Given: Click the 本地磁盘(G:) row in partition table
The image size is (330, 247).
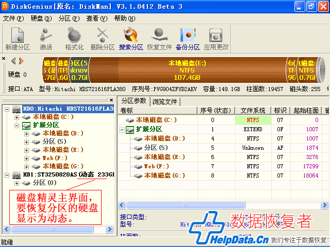Looking at the screenshot, I should (223, 175).
